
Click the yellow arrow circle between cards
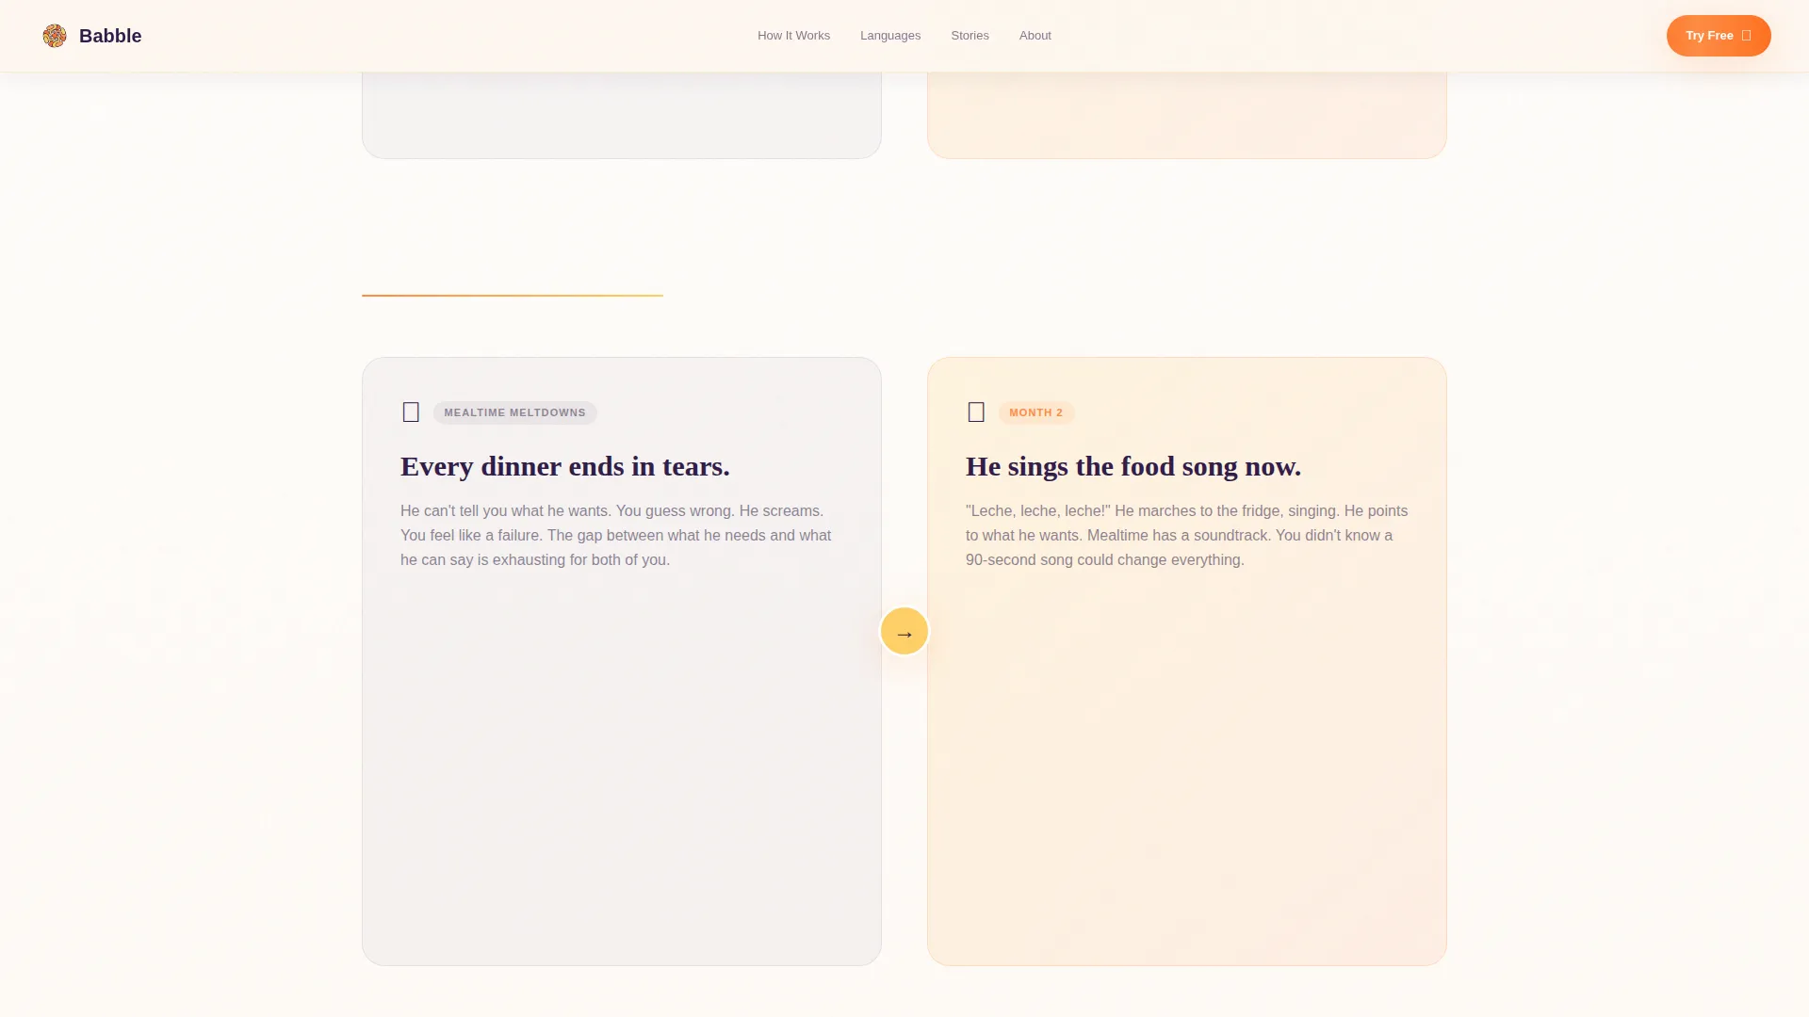(904, 632)
